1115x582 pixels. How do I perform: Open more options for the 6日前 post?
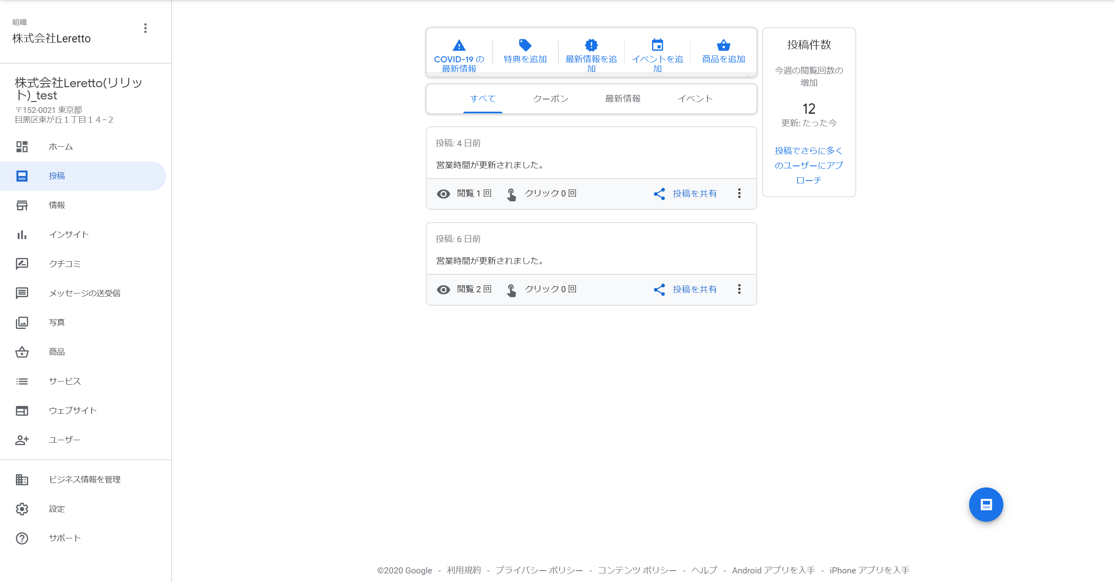pos(739,289)
